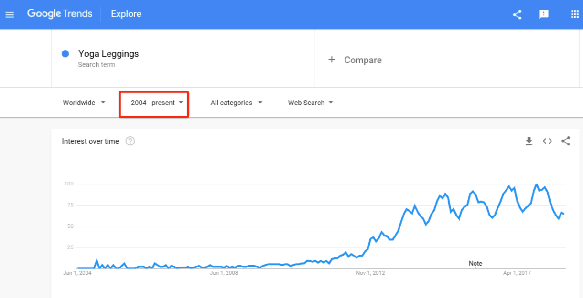
Task: Click the chart peak near 100
Action: [537, 184]
